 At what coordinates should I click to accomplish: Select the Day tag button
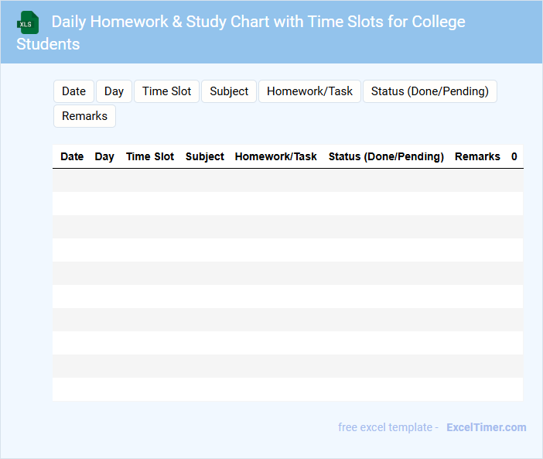click(114, 91)
